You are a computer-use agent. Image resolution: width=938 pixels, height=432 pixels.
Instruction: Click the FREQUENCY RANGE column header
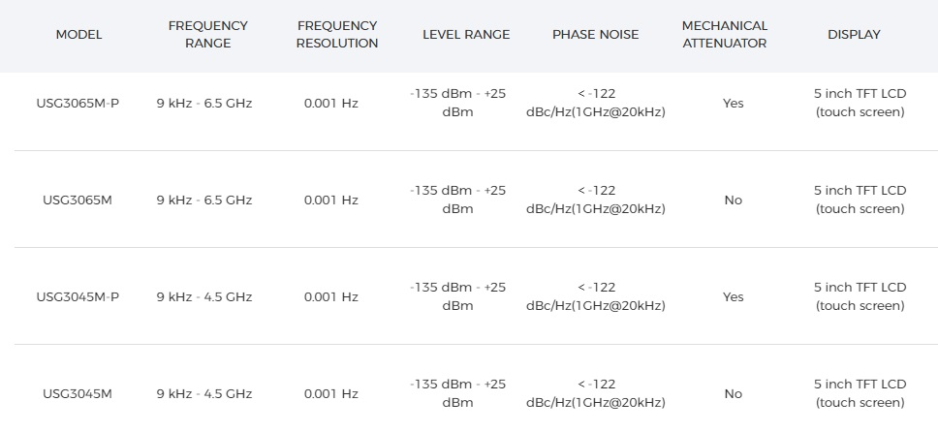click(207, 35)
